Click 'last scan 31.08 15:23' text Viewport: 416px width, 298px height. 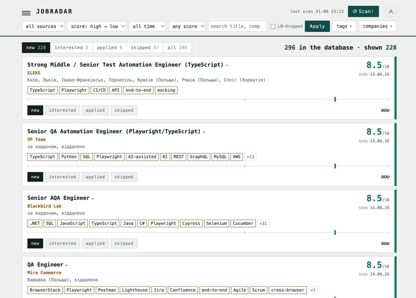tap(317, 11)
